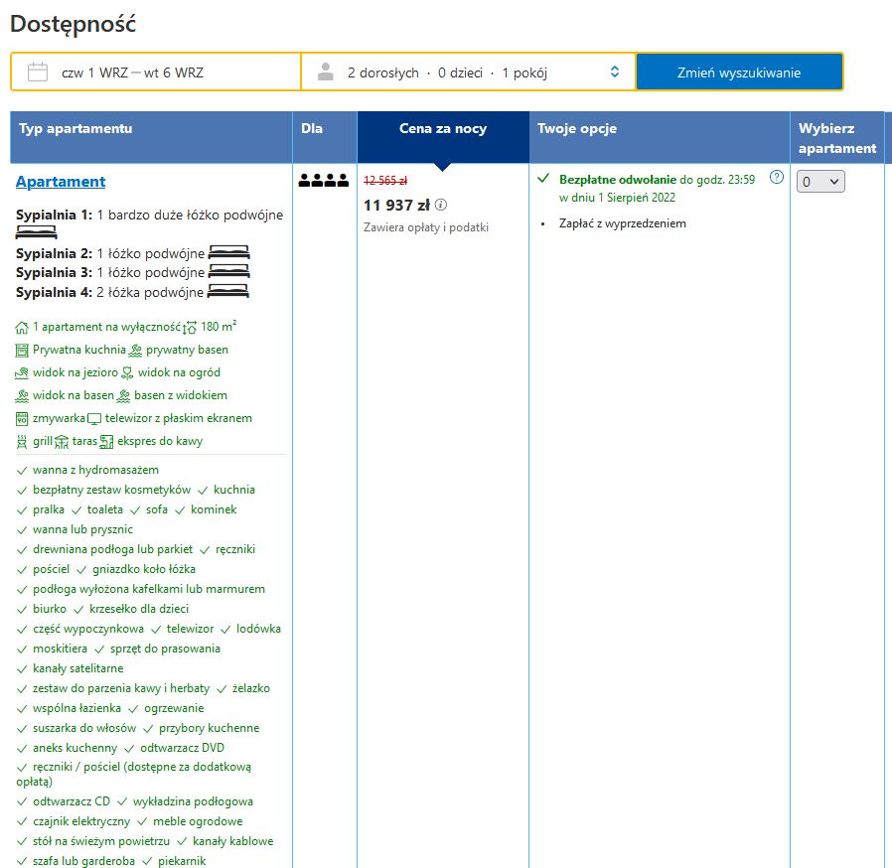Image resolution: width=892 pixels, height=868 pixels.
Task: Click the Twoje opcje column header
Action: pos(660,136)
